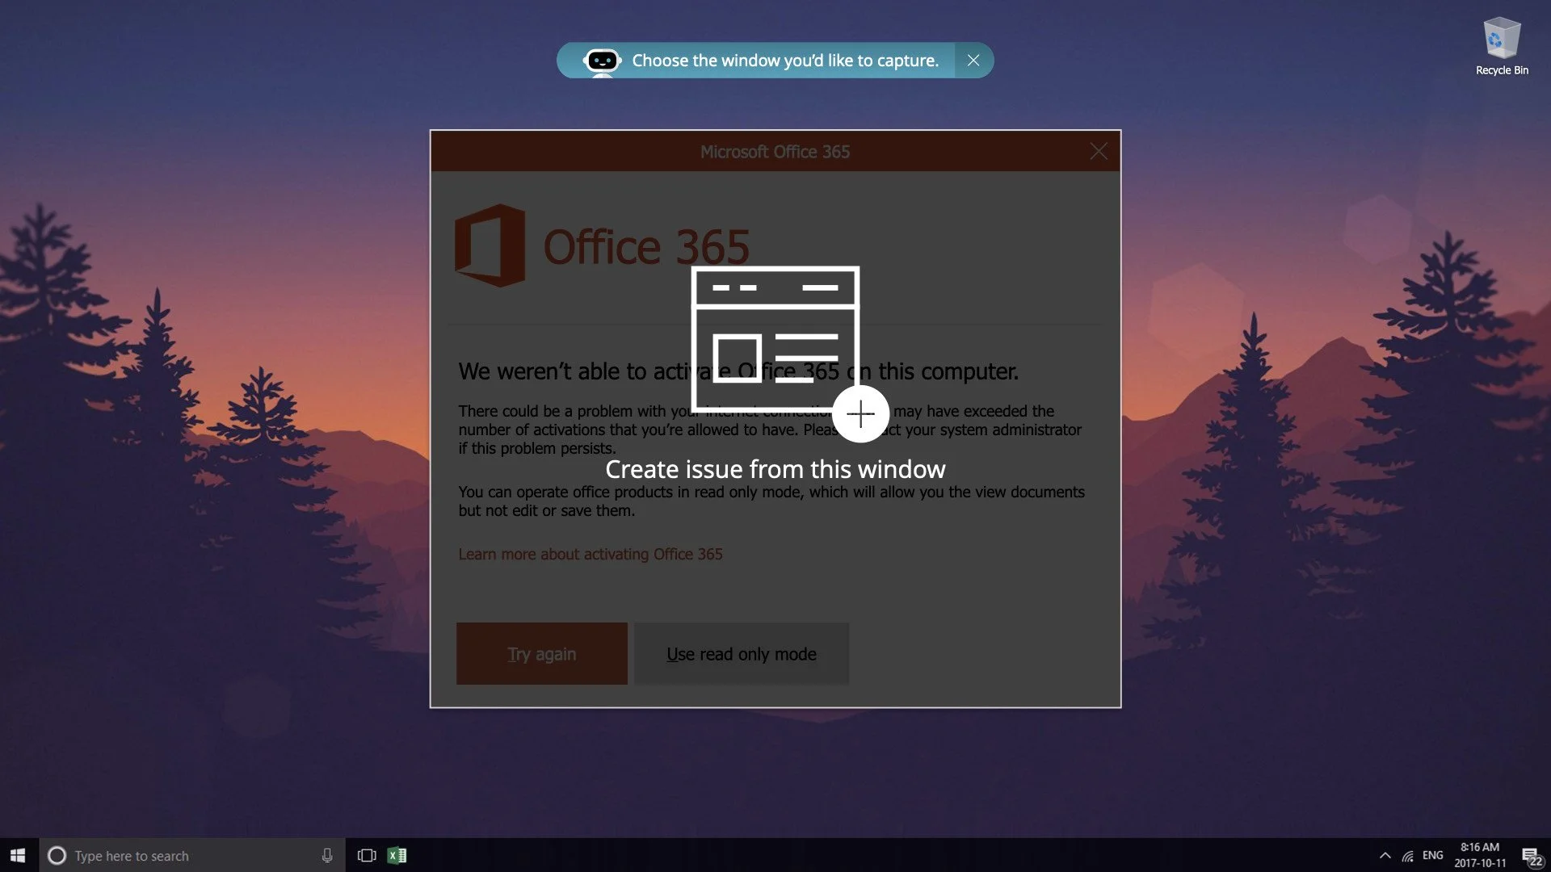Dismiss the capture banner with X
1551x872 pixels.
click(x=973, y=61)
